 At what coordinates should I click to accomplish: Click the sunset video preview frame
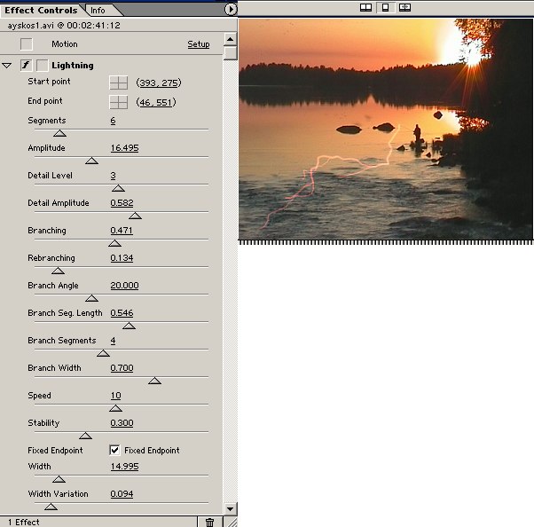click(x=386, y=129)
